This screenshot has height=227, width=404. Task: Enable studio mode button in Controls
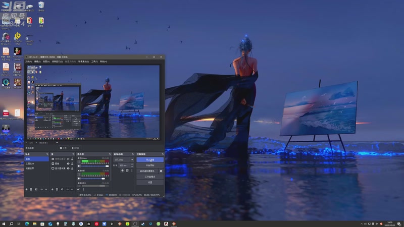point(150,177)
